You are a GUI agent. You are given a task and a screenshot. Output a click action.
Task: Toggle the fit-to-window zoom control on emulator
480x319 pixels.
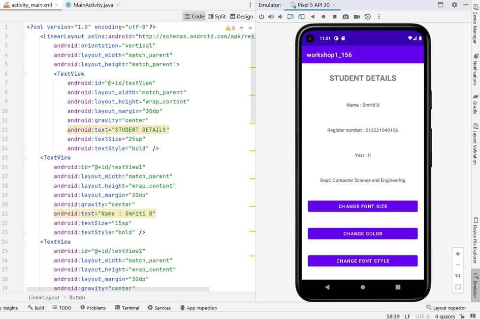[x=458, y=287]
